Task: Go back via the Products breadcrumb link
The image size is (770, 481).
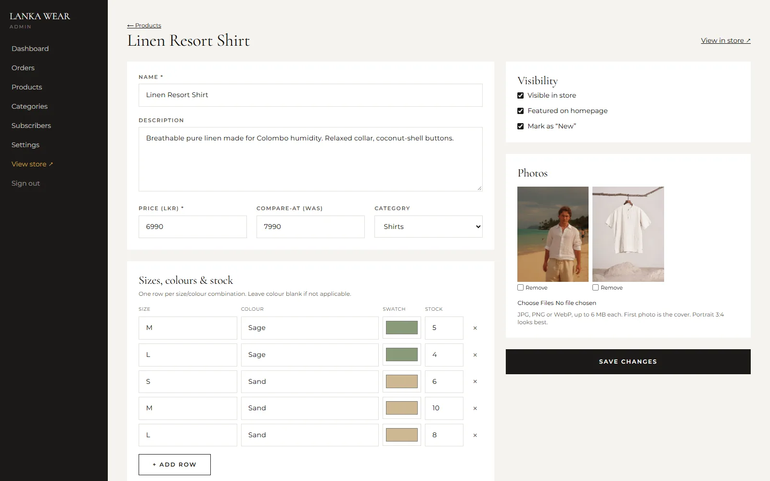Action: 144,25
